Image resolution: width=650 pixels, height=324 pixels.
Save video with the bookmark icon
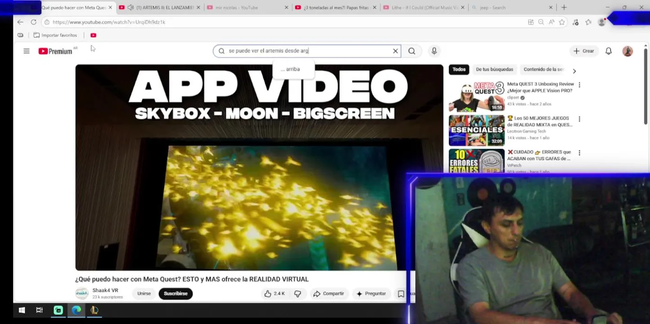[x=401, y=293]
